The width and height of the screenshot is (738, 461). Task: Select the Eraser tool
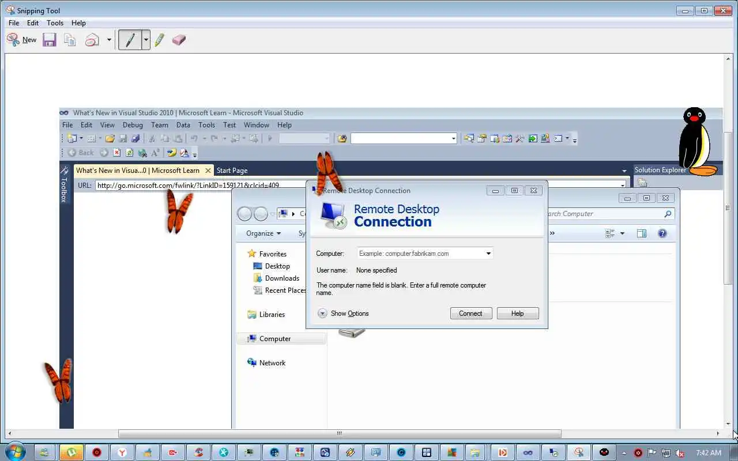pyautogui.click(x=179, y=40)
